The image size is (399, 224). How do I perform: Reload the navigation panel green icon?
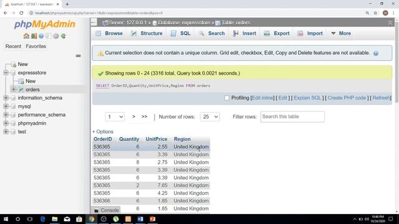point(64,36)
